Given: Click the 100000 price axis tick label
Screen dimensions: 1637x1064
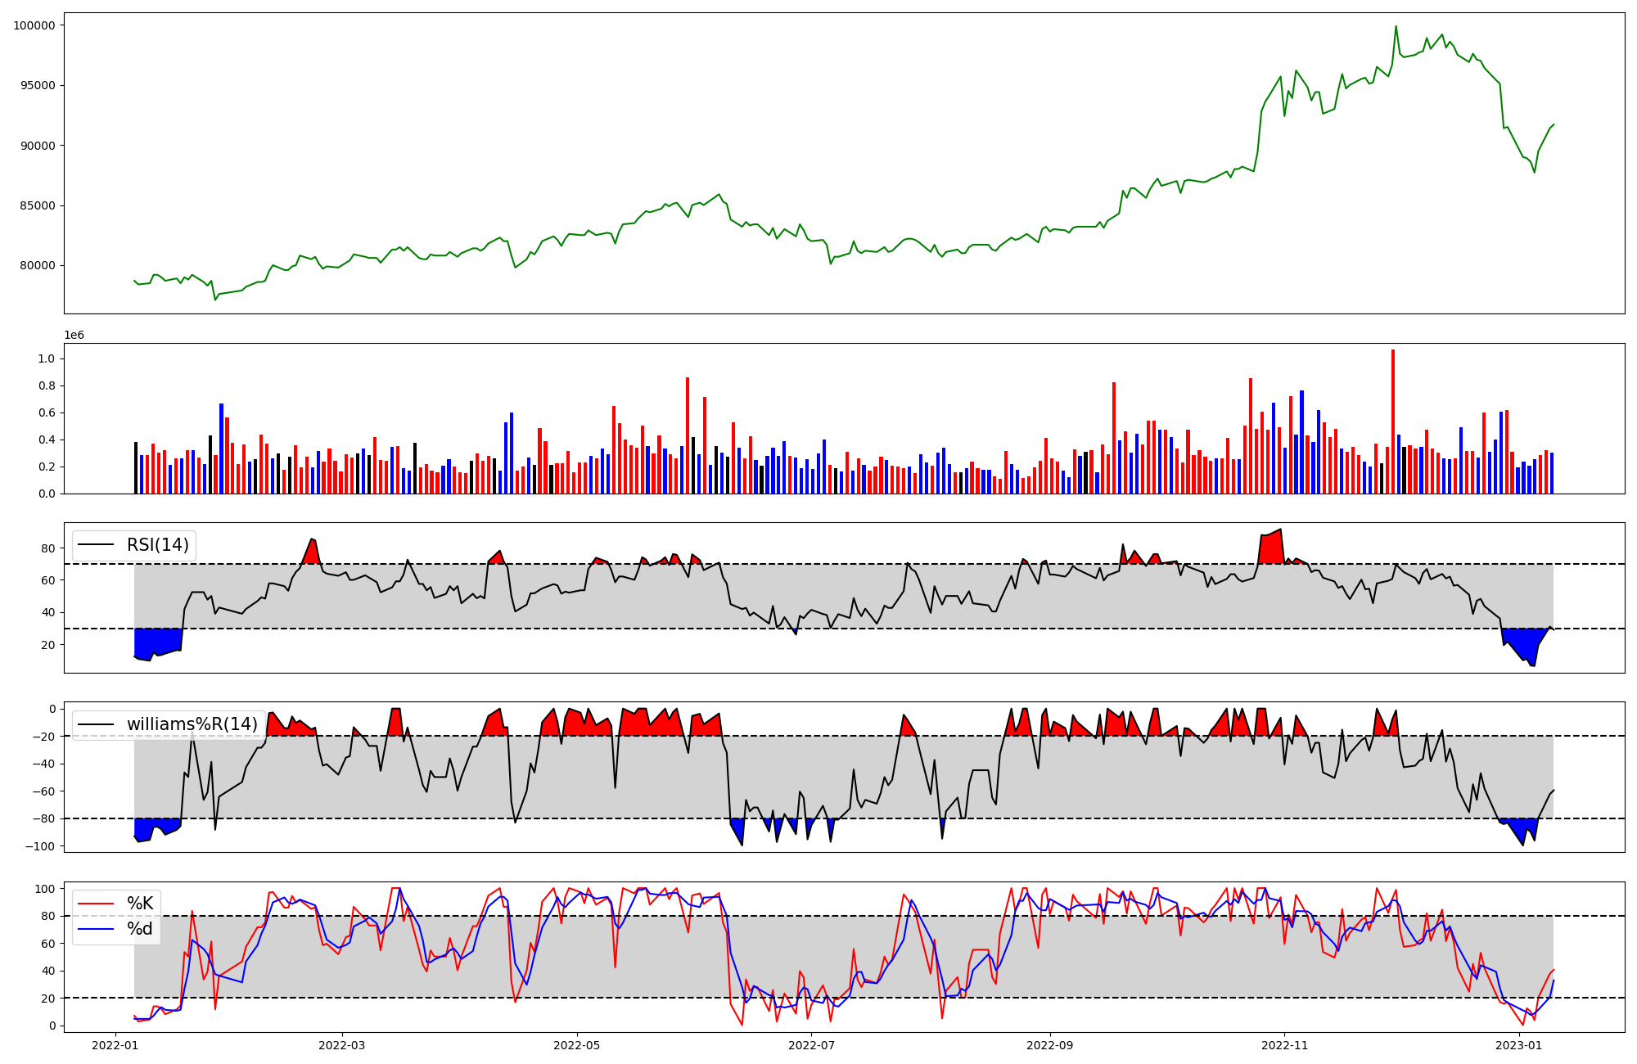Looking at the screenshot, I should point(34,25).
